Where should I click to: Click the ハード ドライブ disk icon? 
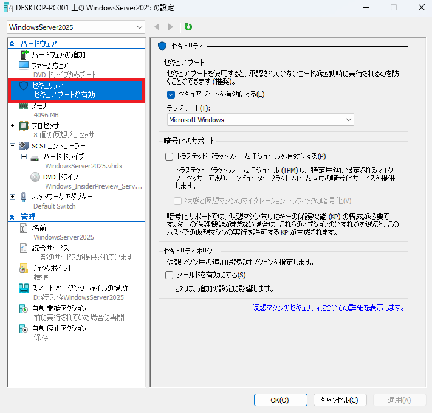(x=35, y=159)
